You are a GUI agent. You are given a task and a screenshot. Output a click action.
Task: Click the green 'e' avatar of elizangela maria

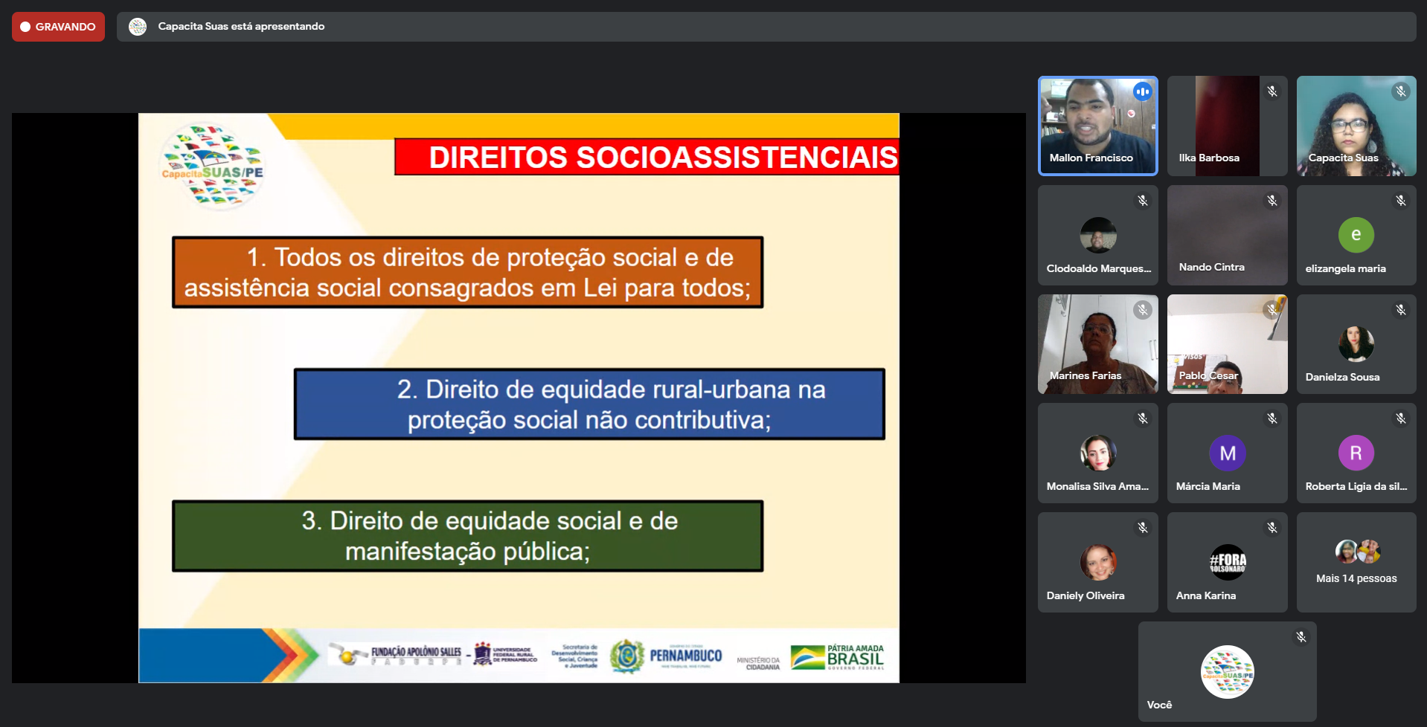point(1356,235)
